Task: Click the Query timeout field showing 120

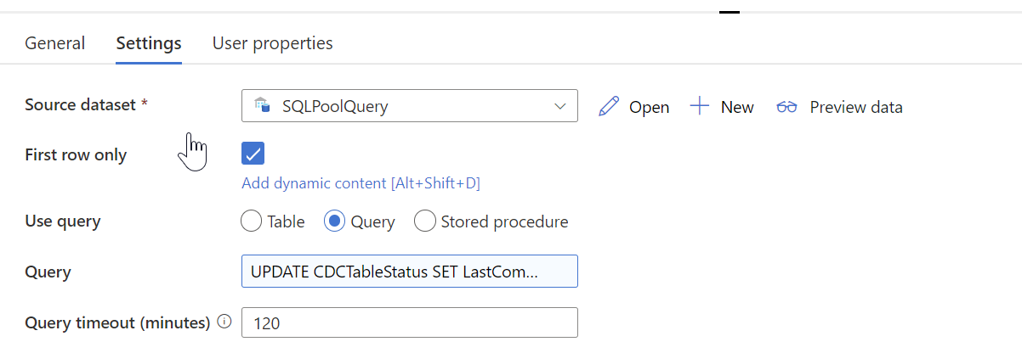Action: point(410,322)
